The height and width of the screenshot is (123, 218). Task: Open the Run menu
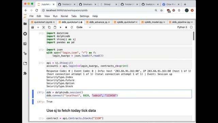(55, 16)
